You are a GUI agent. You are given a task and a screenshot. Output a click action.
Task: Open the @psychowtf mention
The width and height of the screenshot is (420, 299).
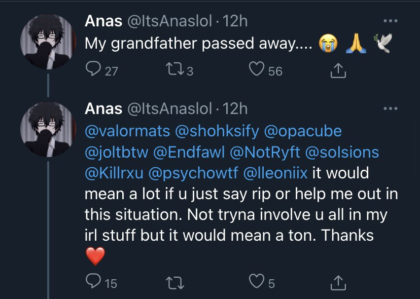[195, 173]
